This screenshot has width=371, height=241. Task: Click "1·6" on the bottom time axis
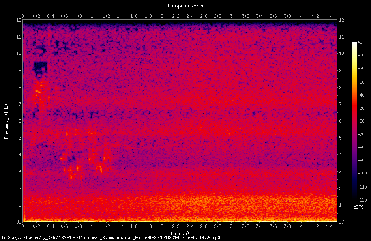pos(134,226)
